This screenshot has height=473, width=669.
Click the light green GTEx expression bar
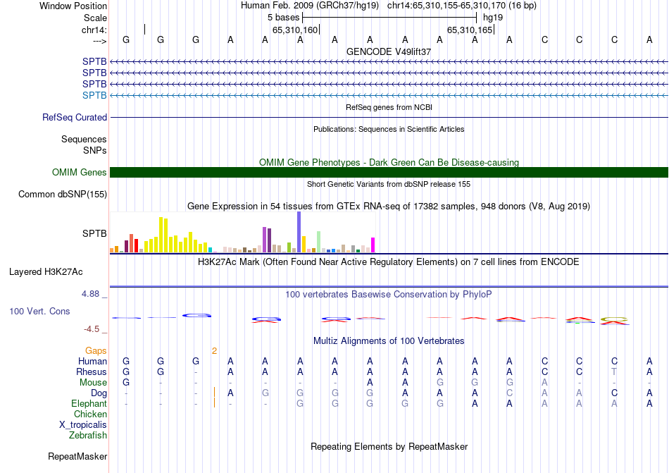click(319, 242)
